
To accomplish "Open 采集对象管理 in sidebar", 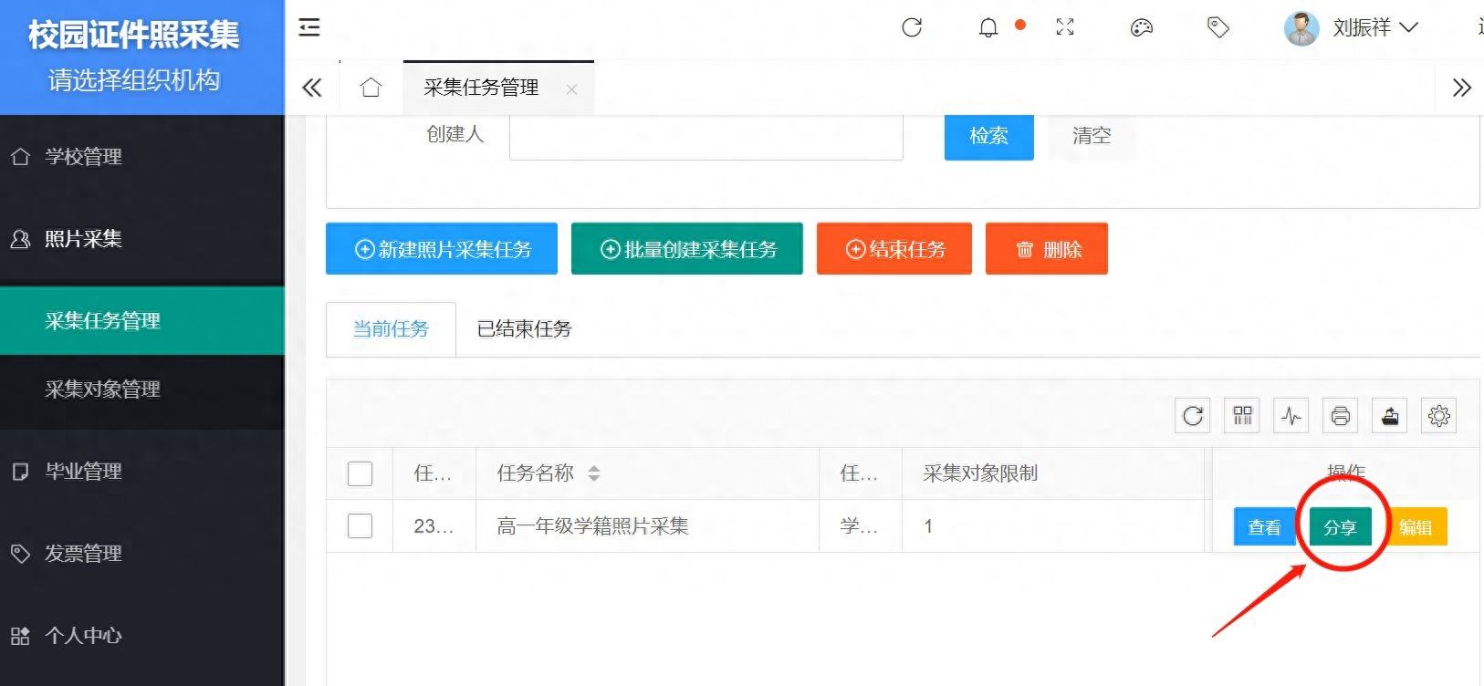I will click(x=102, y=390).
